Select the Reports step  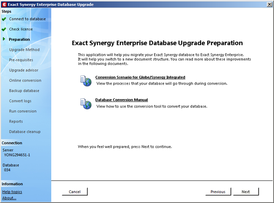pos(16,122)
